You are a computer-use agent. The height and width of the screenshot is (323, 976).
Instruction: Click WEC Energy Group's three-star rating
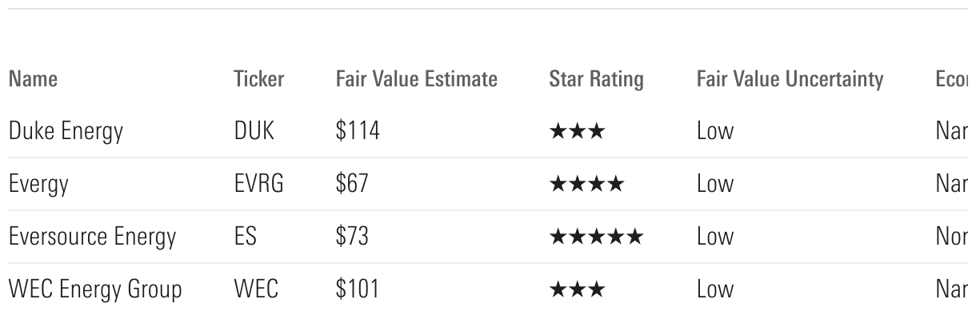point(577,289)
